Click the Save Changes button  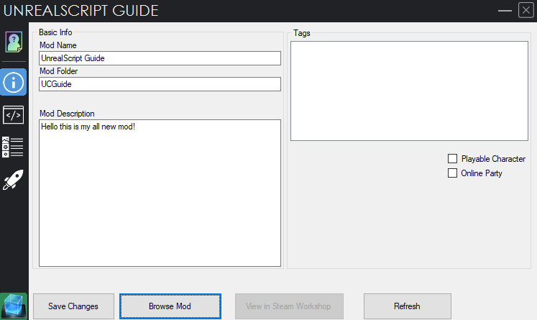73,306
